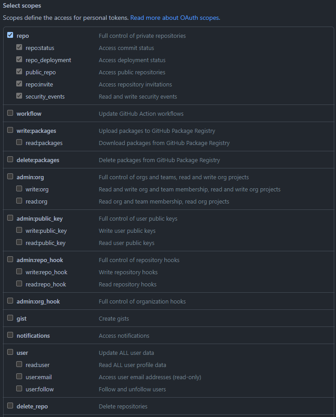Check the user:email scope
Viewport: 336px width, 417px height.
[19, 376]
